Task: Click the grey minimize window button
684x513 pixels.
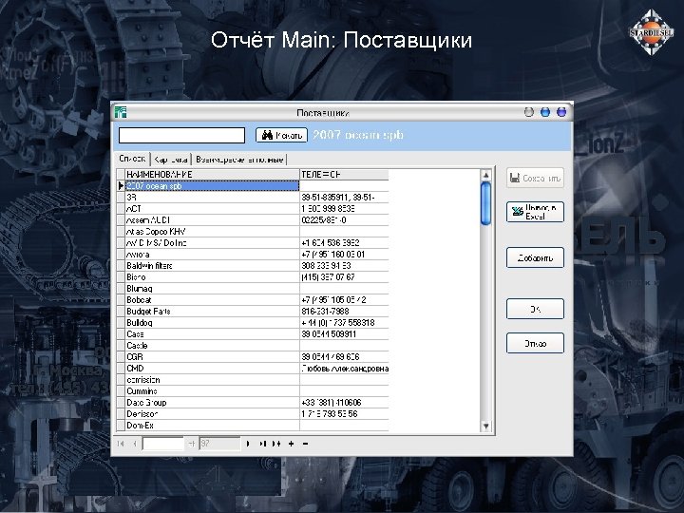Action: pos(529,112)
